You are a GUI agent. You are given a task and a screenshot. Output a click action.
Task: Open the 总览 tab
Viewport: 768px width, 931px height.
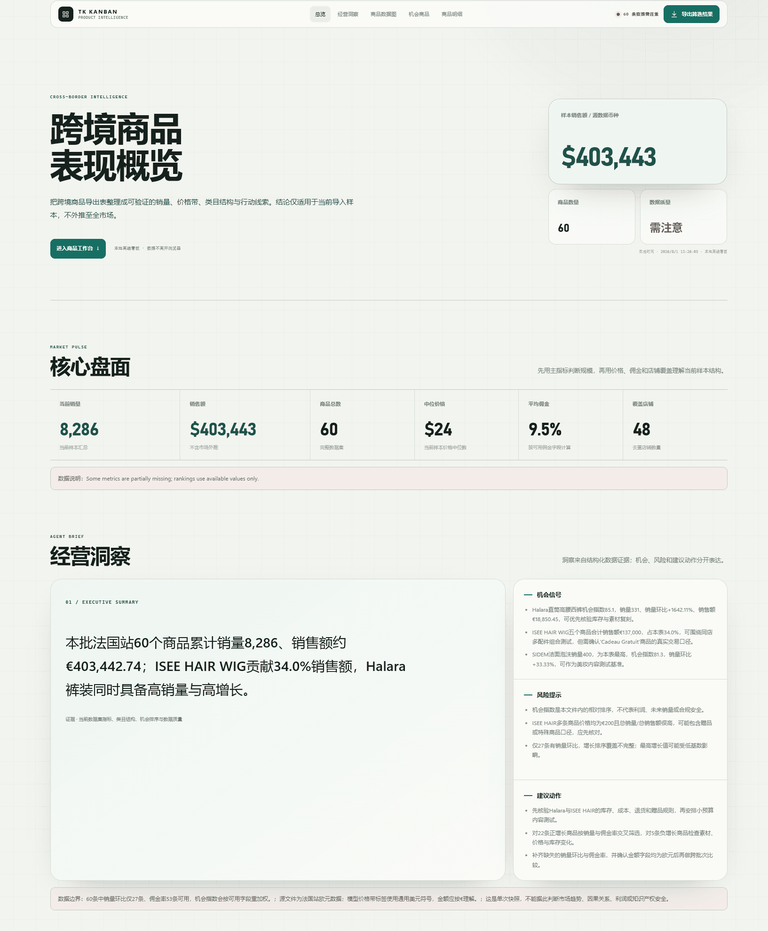[x=320, y=14]
